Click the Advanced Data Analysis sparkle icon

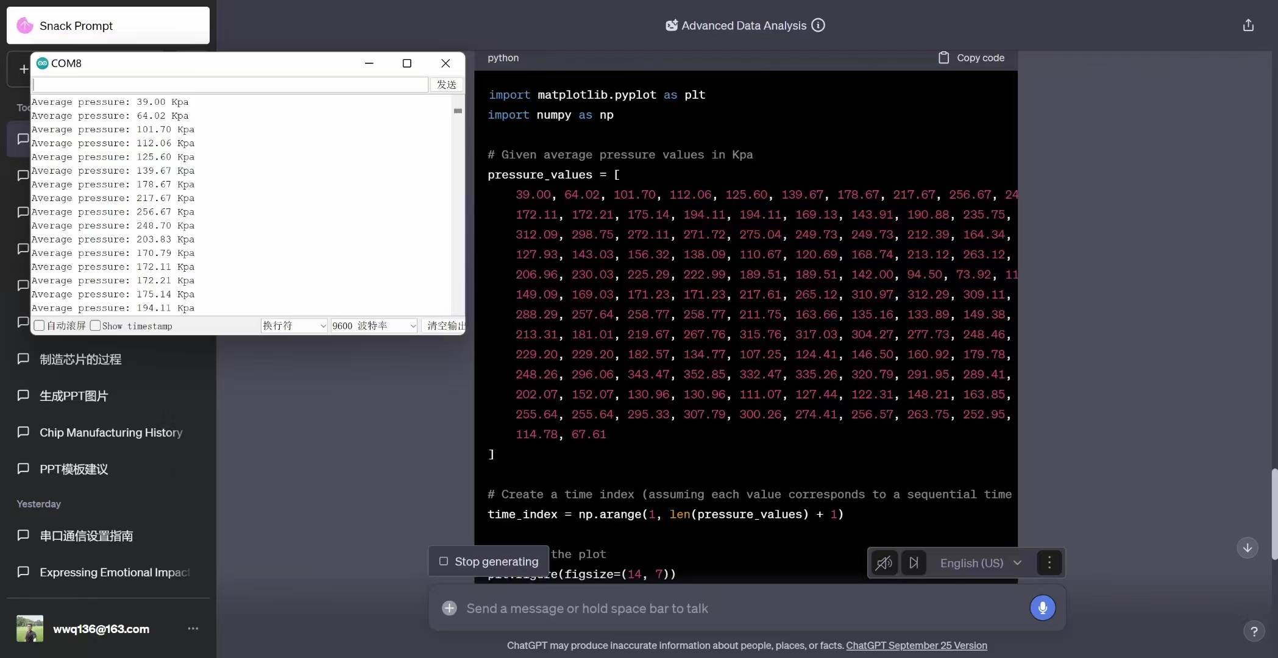tap(672, 25)
